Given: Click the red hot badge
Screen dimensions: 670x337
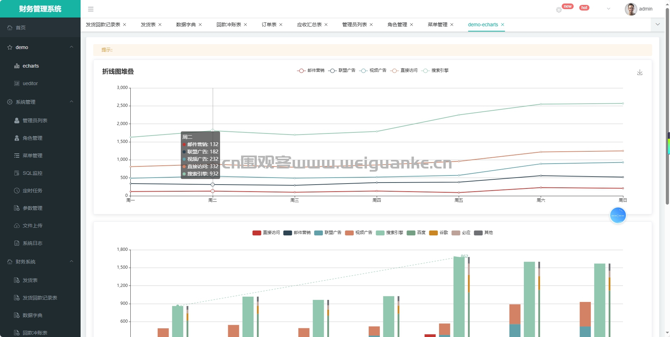Looking at the screenshot, I should [x=584, y=8].
